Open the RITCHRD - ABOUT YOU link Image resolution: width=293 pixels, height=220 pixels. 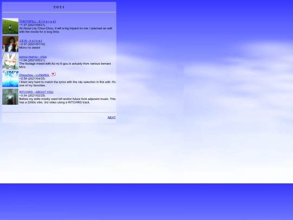click(x=36, y=92)
